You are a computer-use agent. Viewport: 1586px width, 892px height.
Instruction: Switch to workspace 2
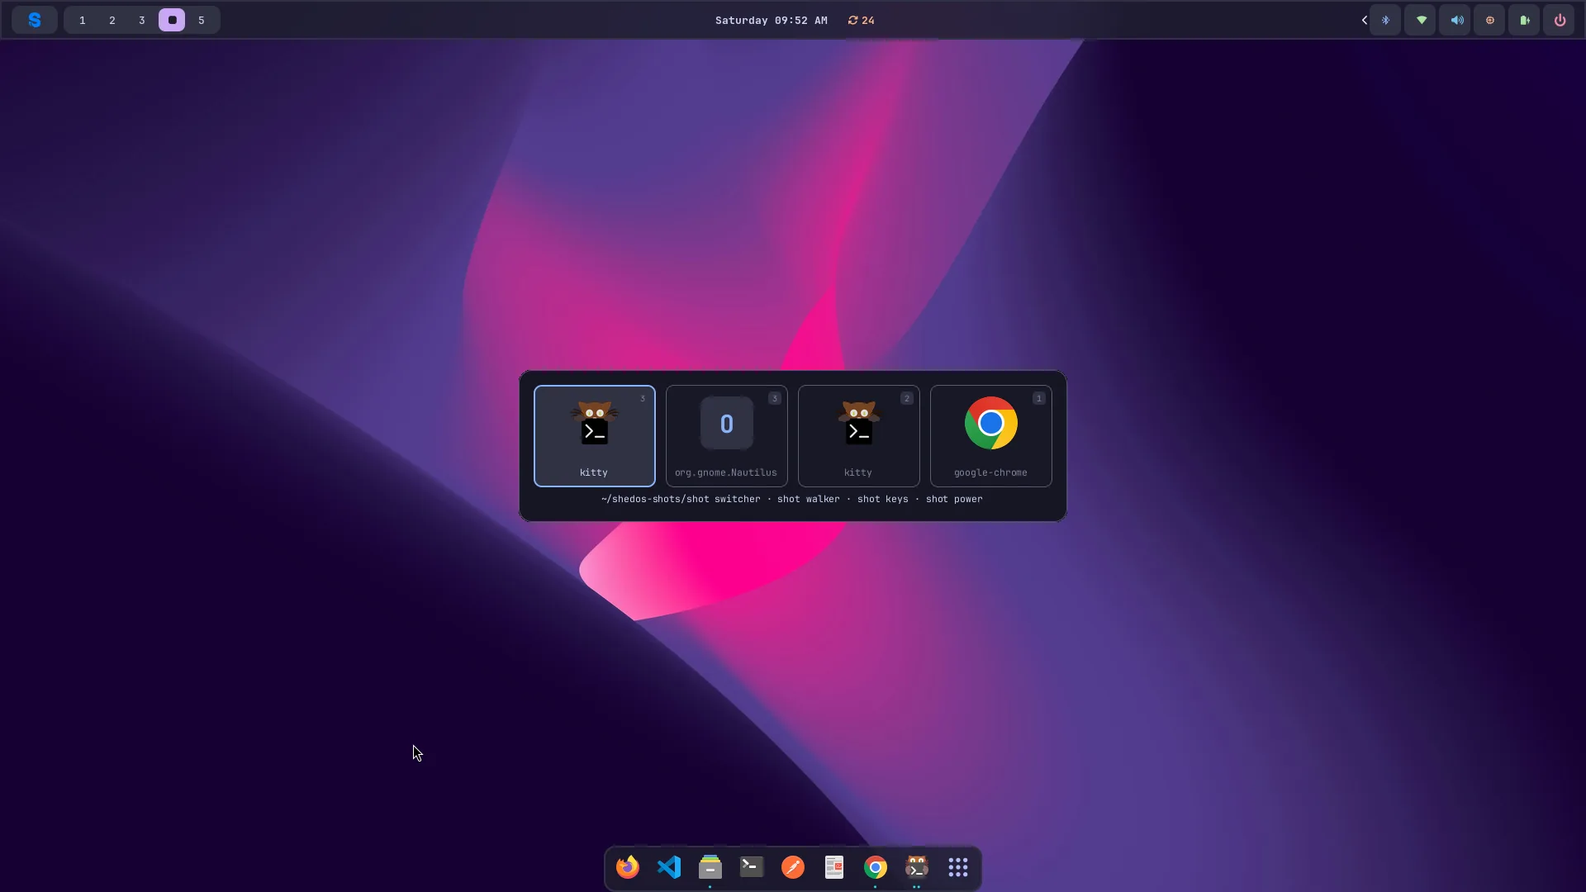tap(112, 20)
